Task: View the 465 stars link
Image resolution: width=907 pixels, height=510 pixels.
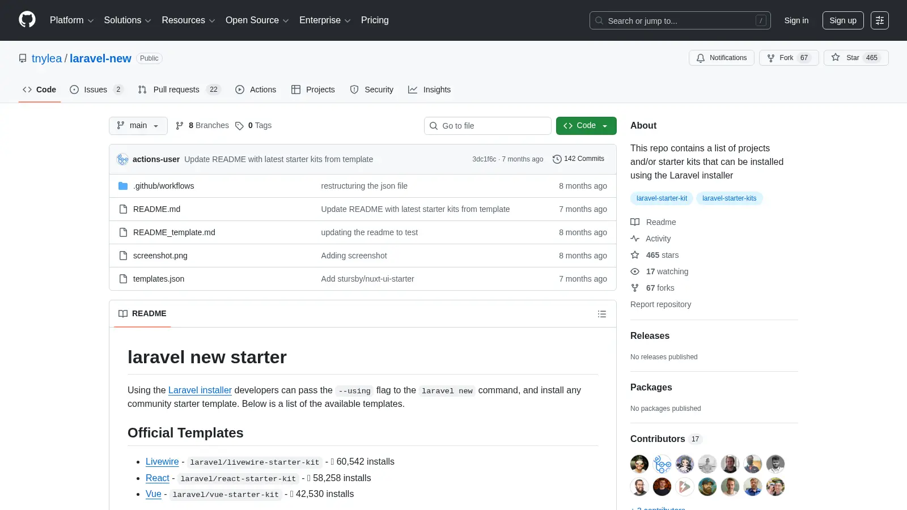Action: [x=655, y=255]
